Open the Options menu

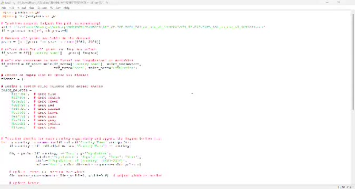click(x=42, y=8)
